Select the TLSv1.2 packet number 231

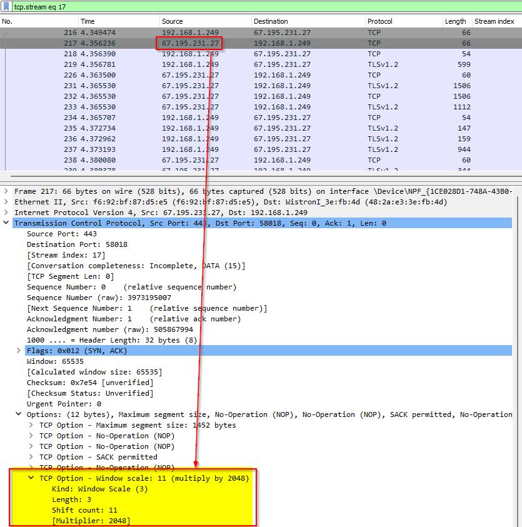tap(188, 86)
